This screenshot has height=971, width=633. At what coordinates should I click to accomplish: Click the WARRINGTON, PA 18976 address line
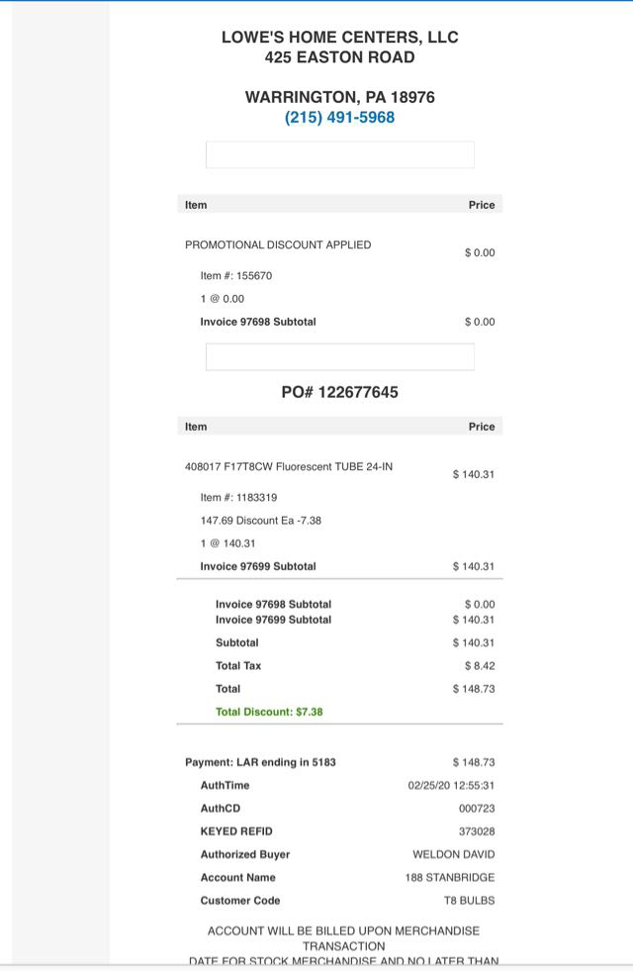pyautogui.click(x=339, y=97)
